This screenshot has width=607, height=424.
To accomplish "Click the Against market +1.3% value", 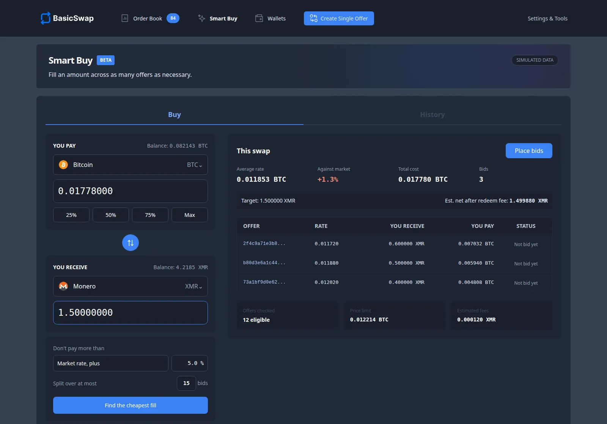I will click(328, 179).
